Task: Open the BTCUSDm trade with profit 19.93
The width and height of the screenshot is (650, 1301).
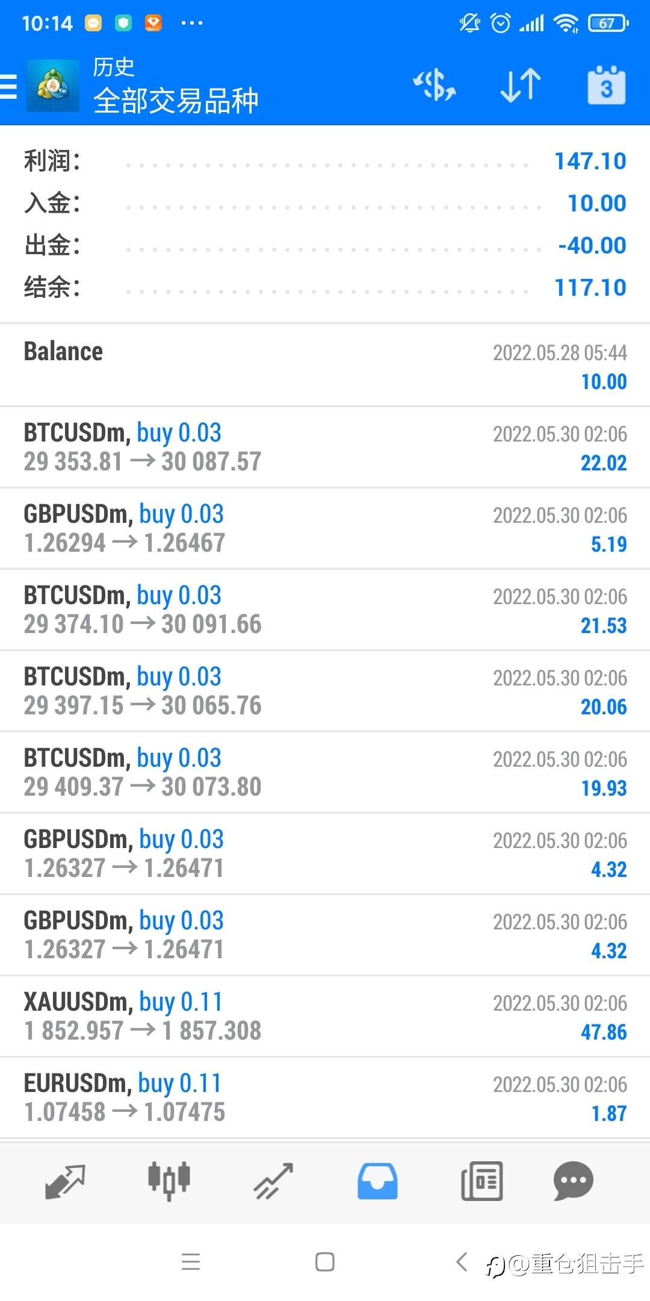Action: coord(325,772)
